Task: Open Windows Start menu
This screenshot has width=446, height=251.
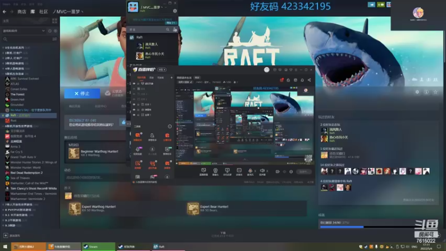Action: [x=5, y=247]
